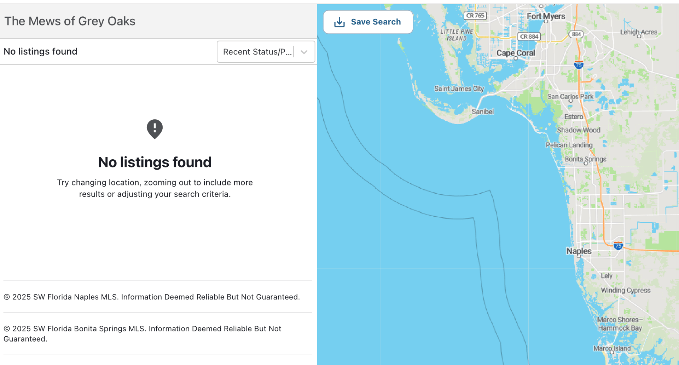Select the Fort Myers label on map

pos(546,16)
